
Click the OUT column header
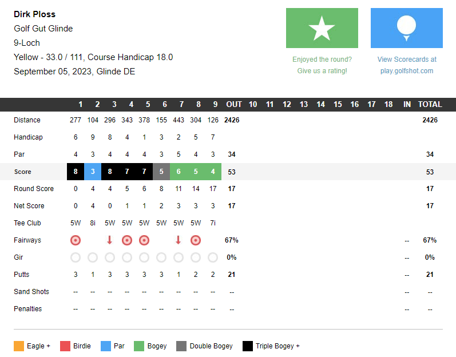(x=234, y=104)
